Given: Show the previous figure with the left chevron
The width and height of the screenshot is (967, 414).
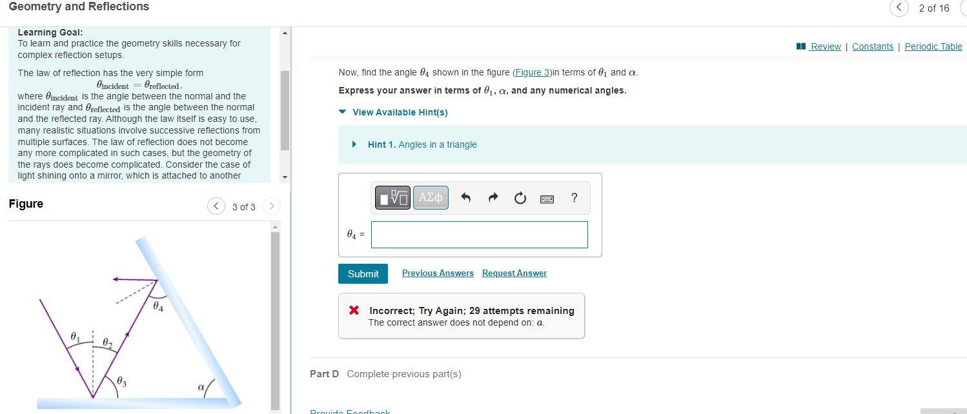Looking at the screenshot, I should tap(216, 206).
